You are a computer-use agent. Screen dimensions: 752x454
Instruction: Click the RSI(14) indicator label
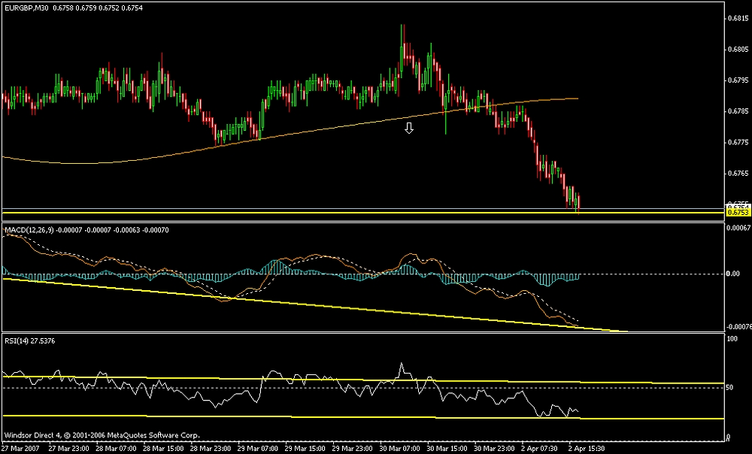pos(19,340)
